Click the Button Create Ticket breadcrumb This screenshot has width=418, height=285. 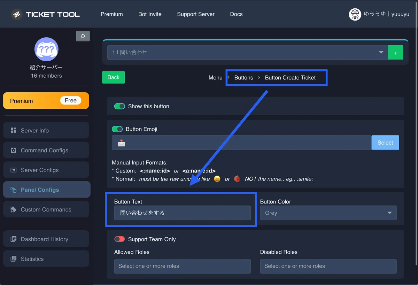[290, 78]
